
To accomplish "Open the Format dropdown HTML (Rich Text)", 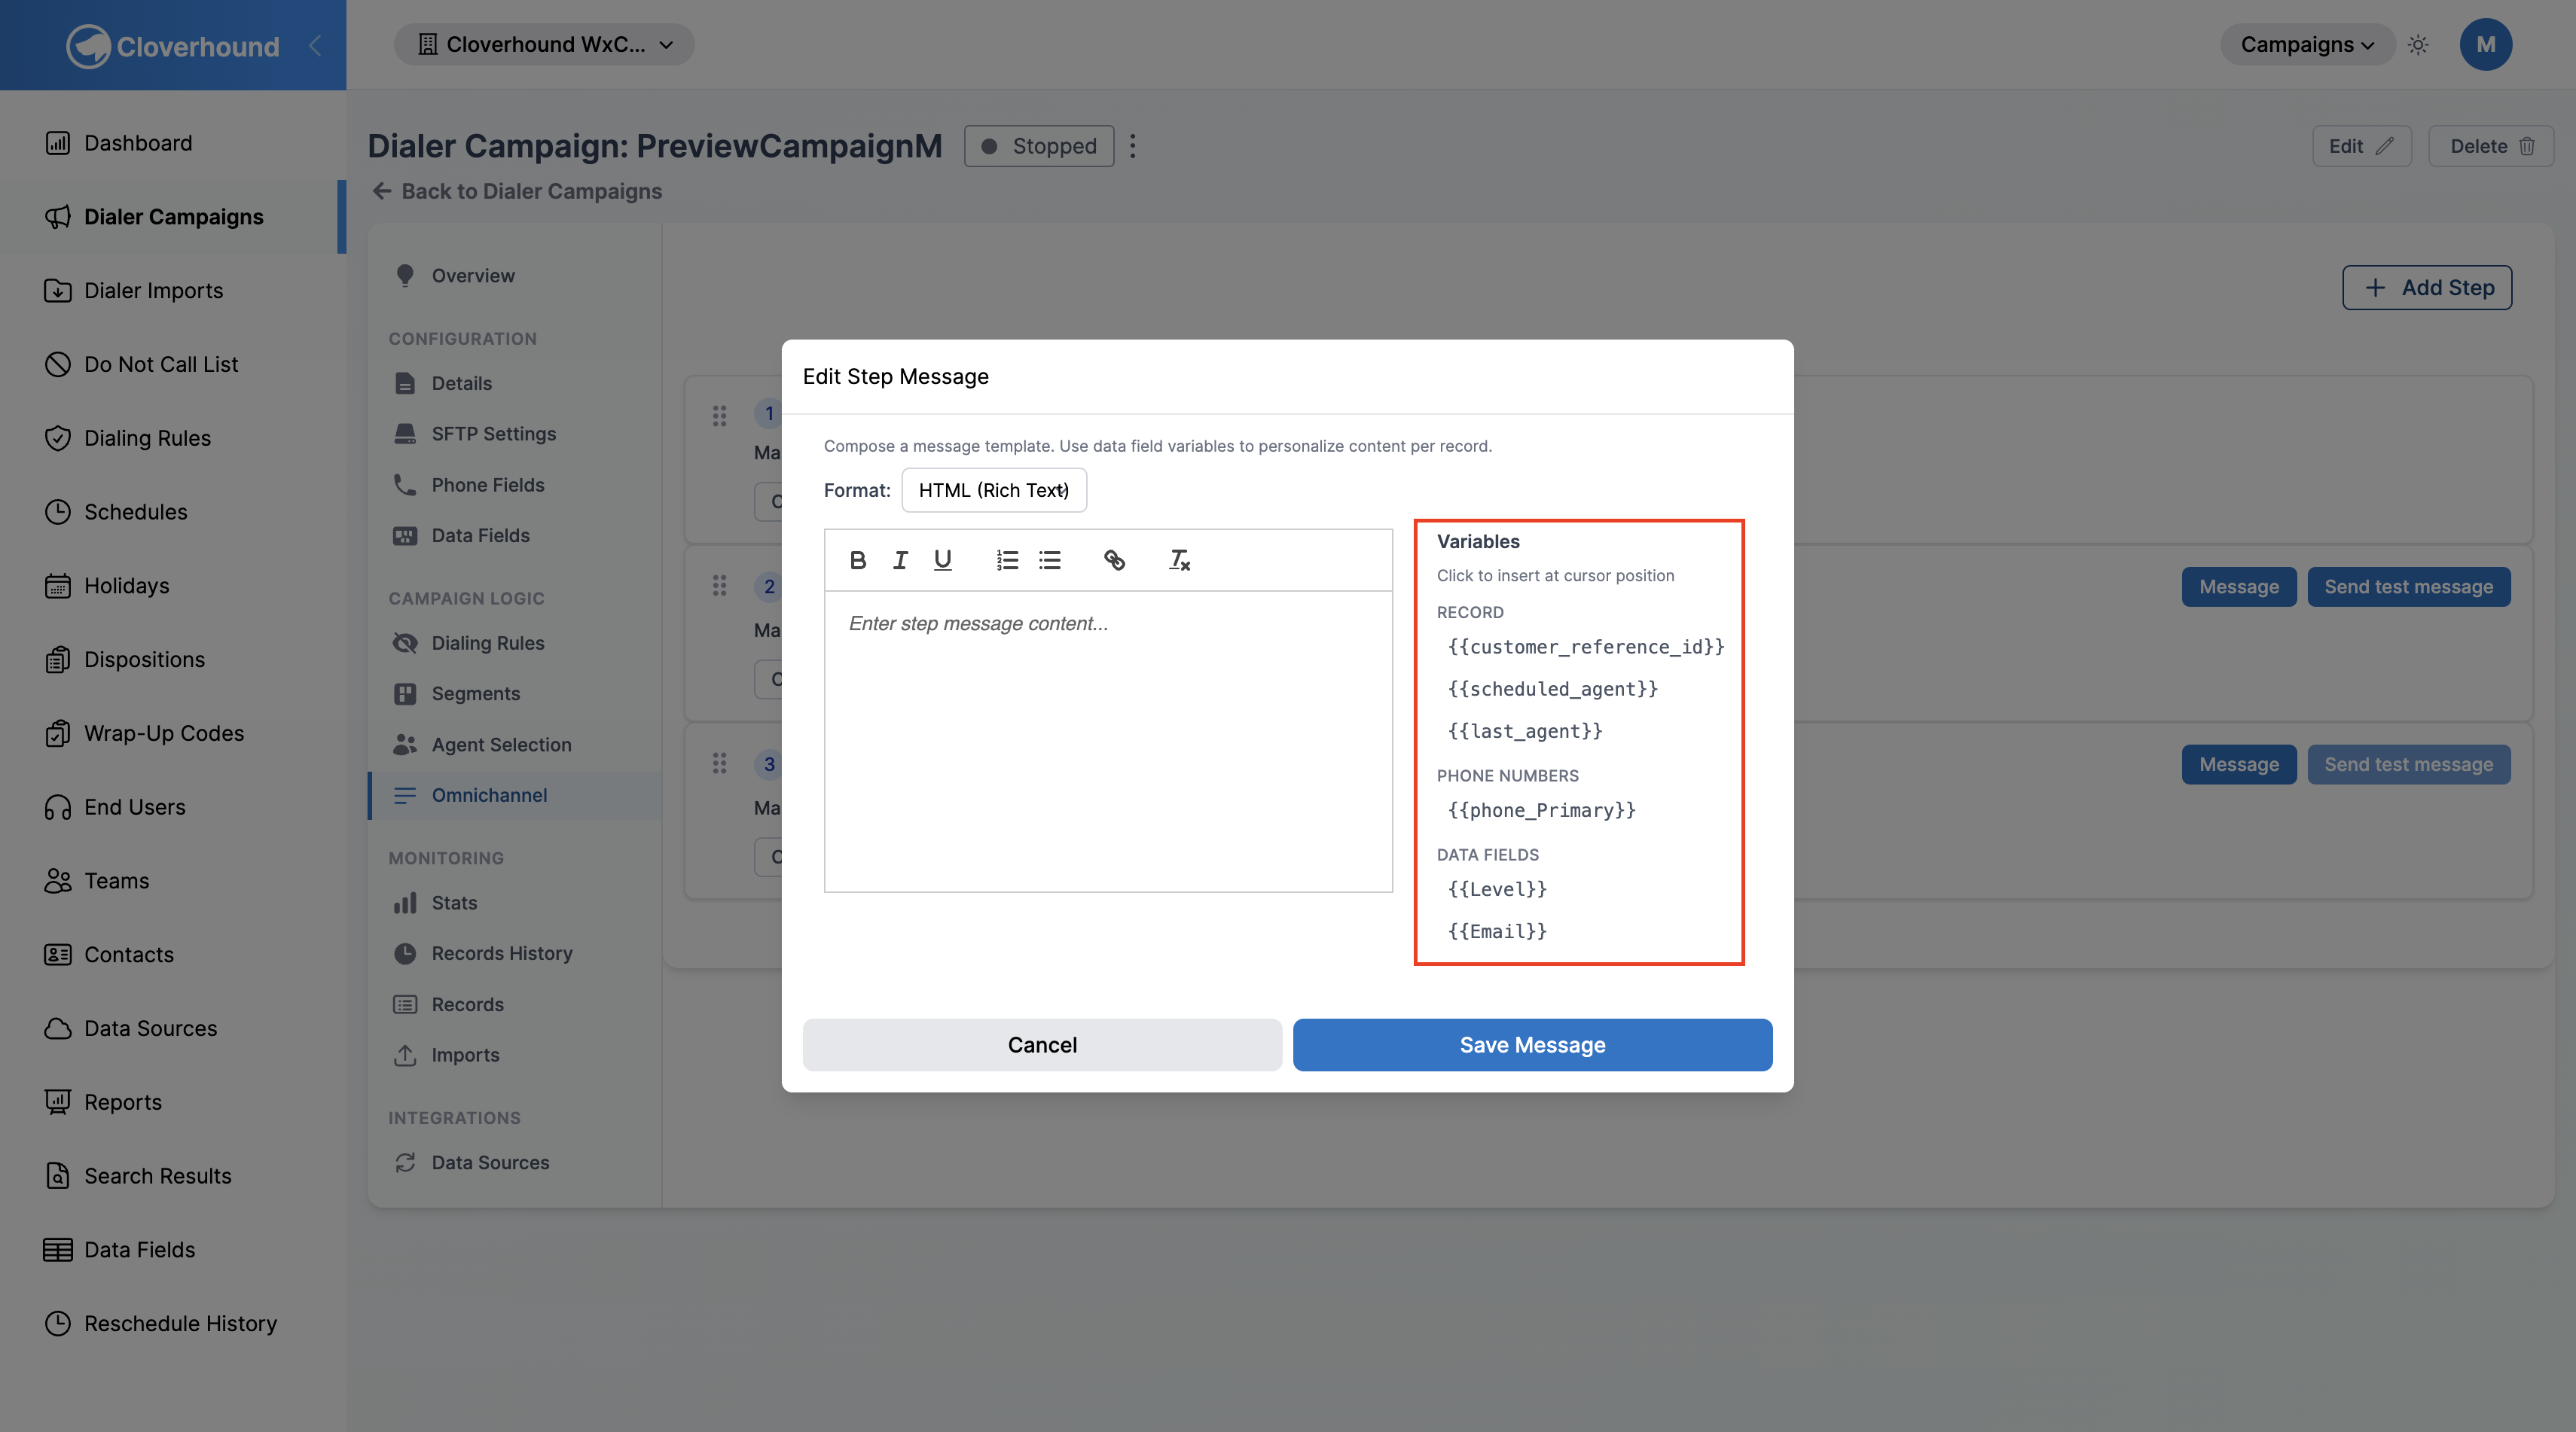I will click(993, 491).
